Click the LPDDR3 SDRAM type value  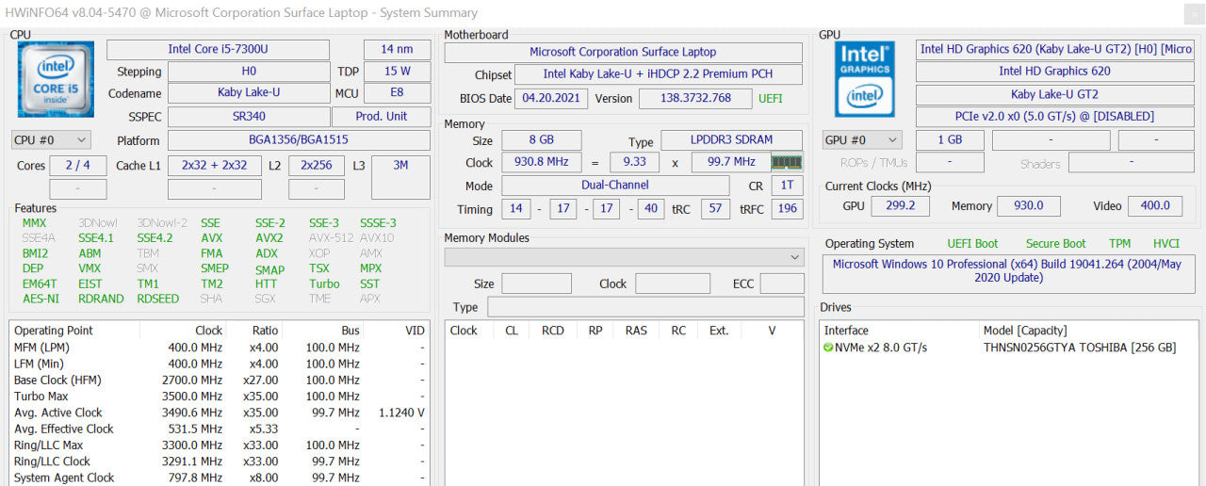tap(732, 140)
